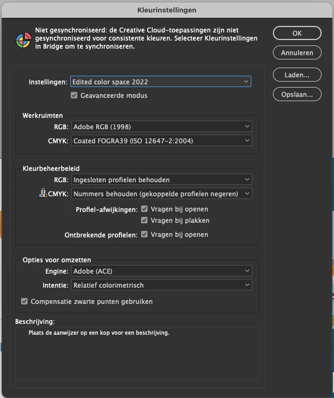Click the Profiel-afwijkingen label
Image resolution: width=334 pixels, height=398 pixels.
106,210
